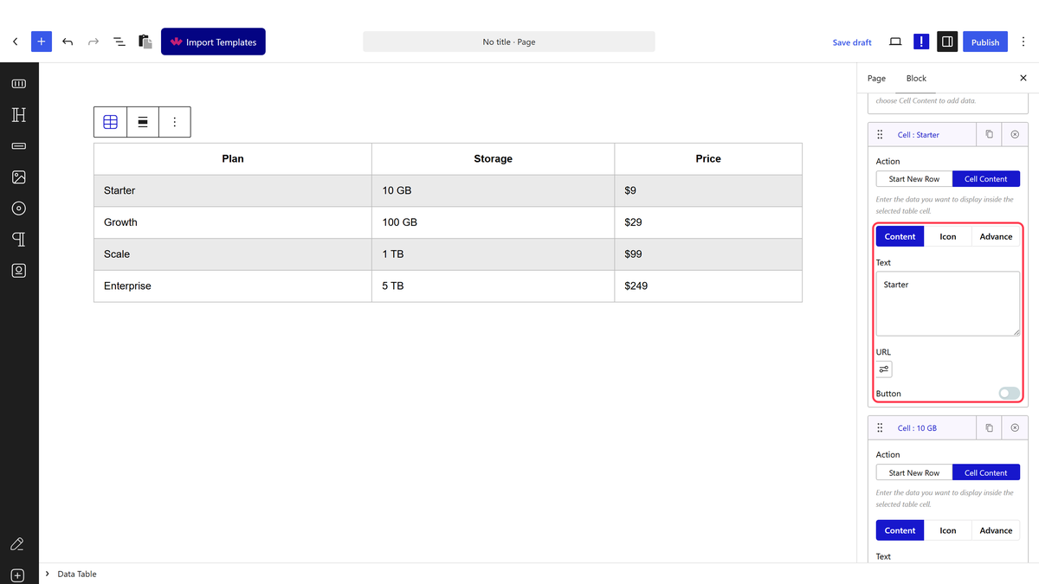Click the Storage column header
The height and width of the screenshot is (584, 1039).
point(494,159)
